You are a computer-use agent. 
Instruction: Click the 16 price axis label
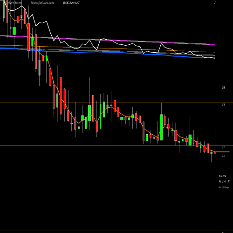224,147
